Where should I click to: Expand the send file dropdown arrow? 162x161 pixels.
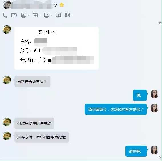(40, 15)
